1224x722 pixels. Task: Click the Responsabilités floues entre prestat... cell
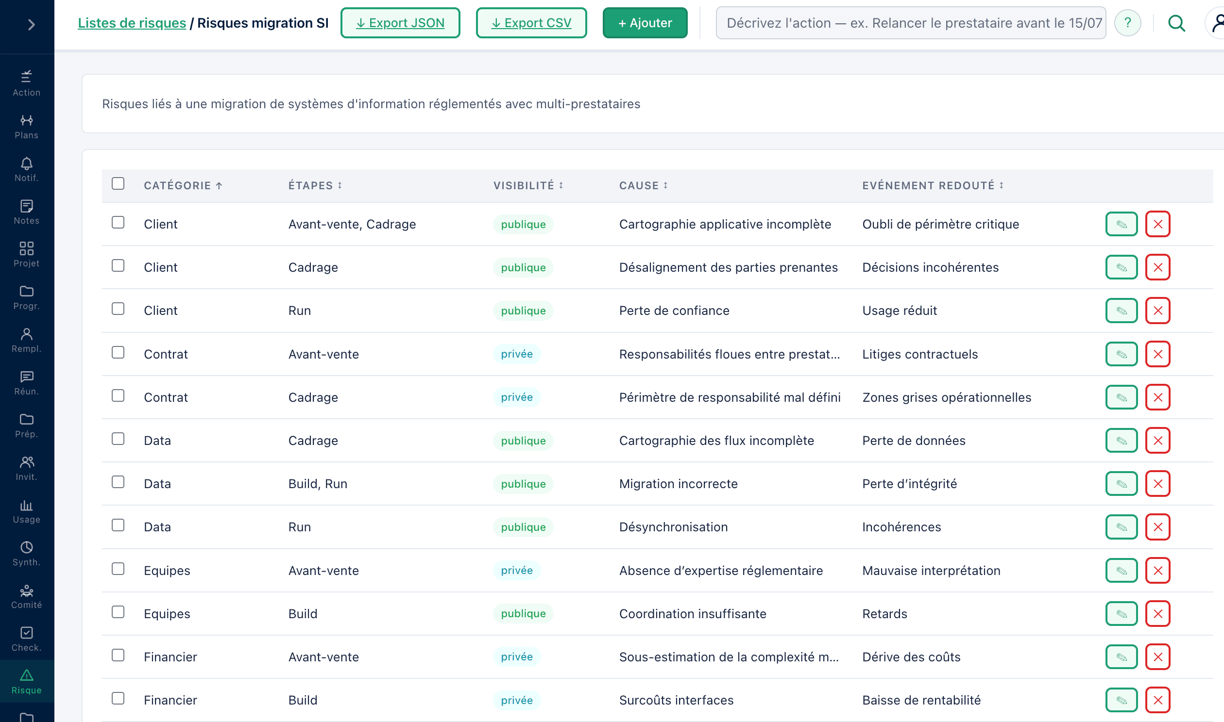click(x=730, y=354)
